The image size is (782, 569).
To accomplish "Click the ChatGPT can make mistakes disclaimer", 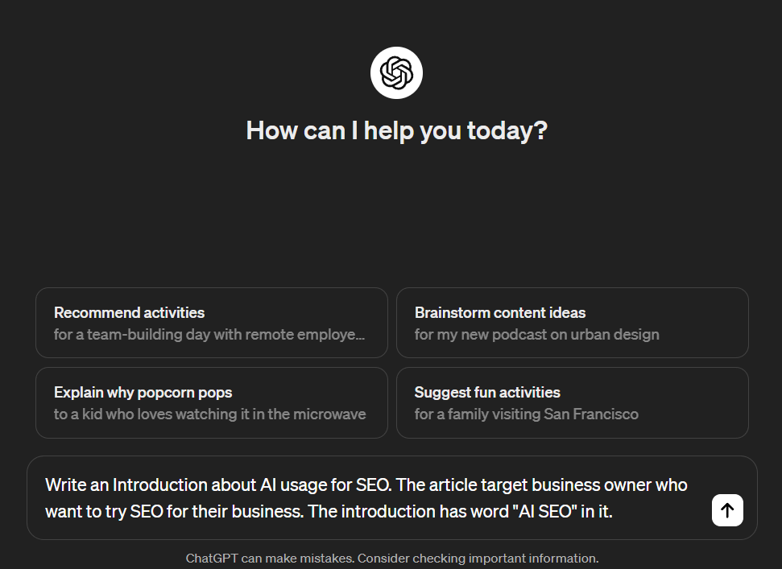I will coord(392,558).
